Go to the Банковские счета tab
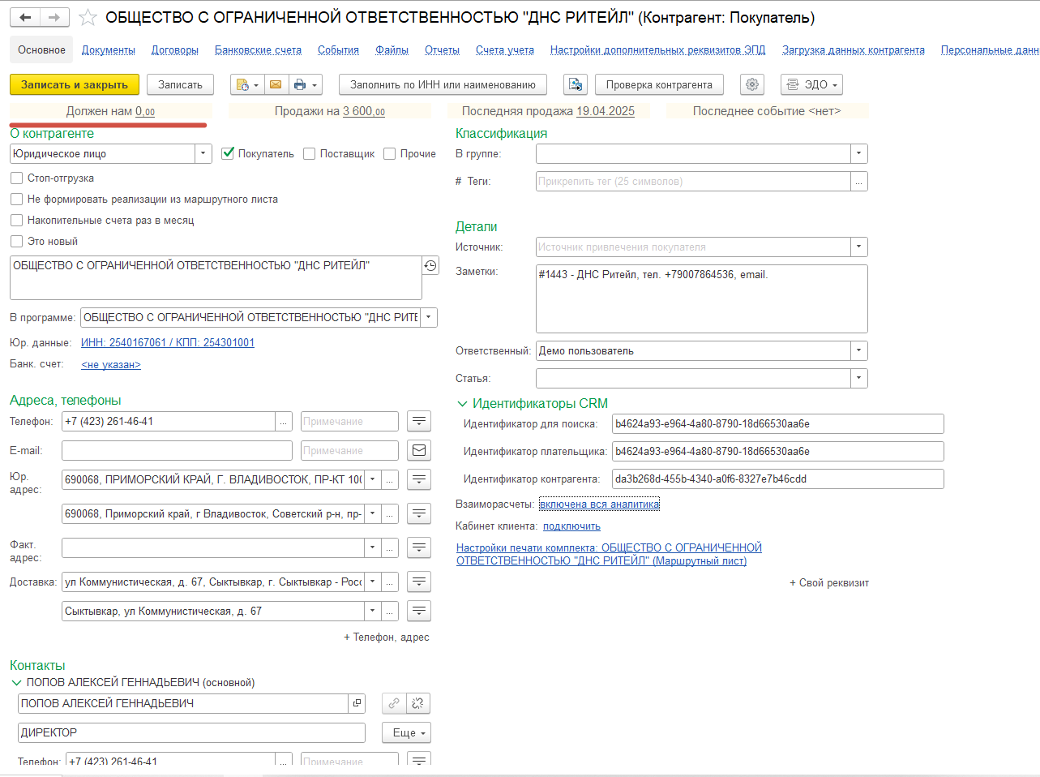The width and height of the screenshot is (1040, 777). (258, 49)
